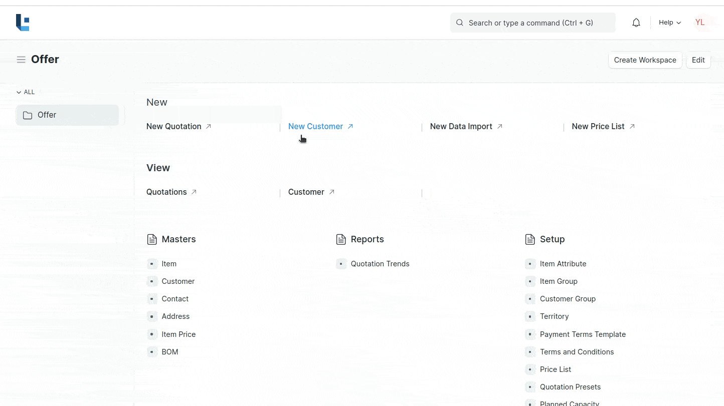
Task: Open the Help dropdown menu
Action: tap(669, 23)
